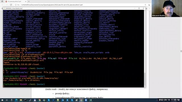Reload the page in Edge browser

click(x=11, y=5)
